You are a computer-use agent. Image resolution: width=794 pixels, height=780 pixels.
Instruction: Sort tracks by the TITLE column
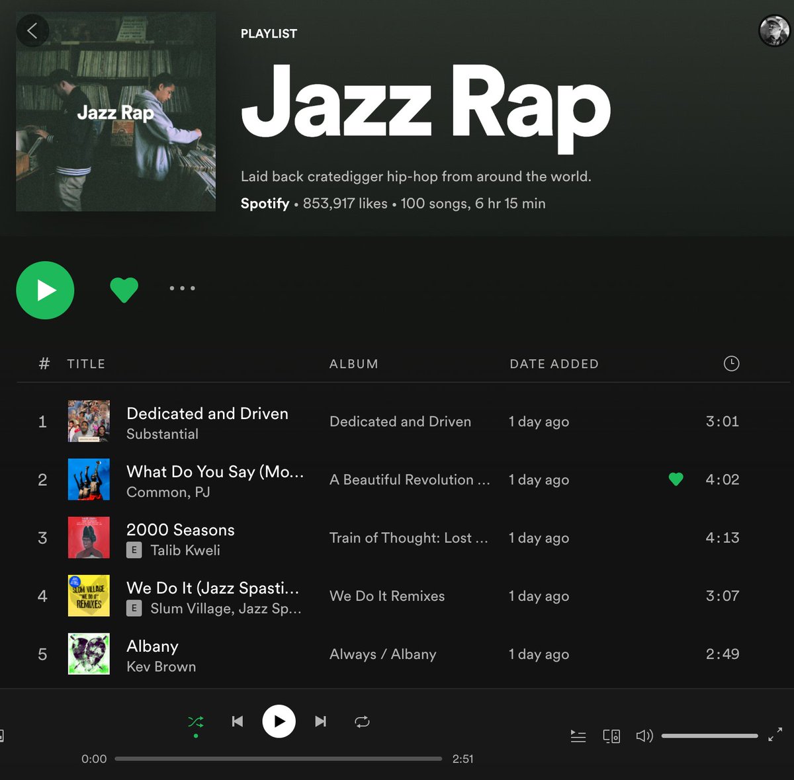(86, 364)
